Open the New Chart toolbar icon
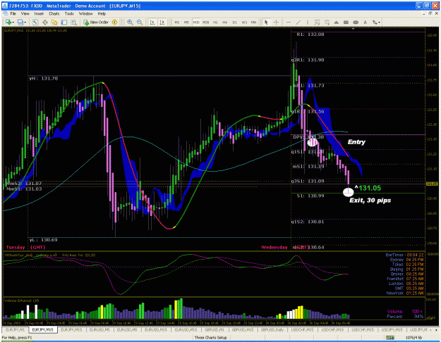441x342 pixels. pos(8,22)
